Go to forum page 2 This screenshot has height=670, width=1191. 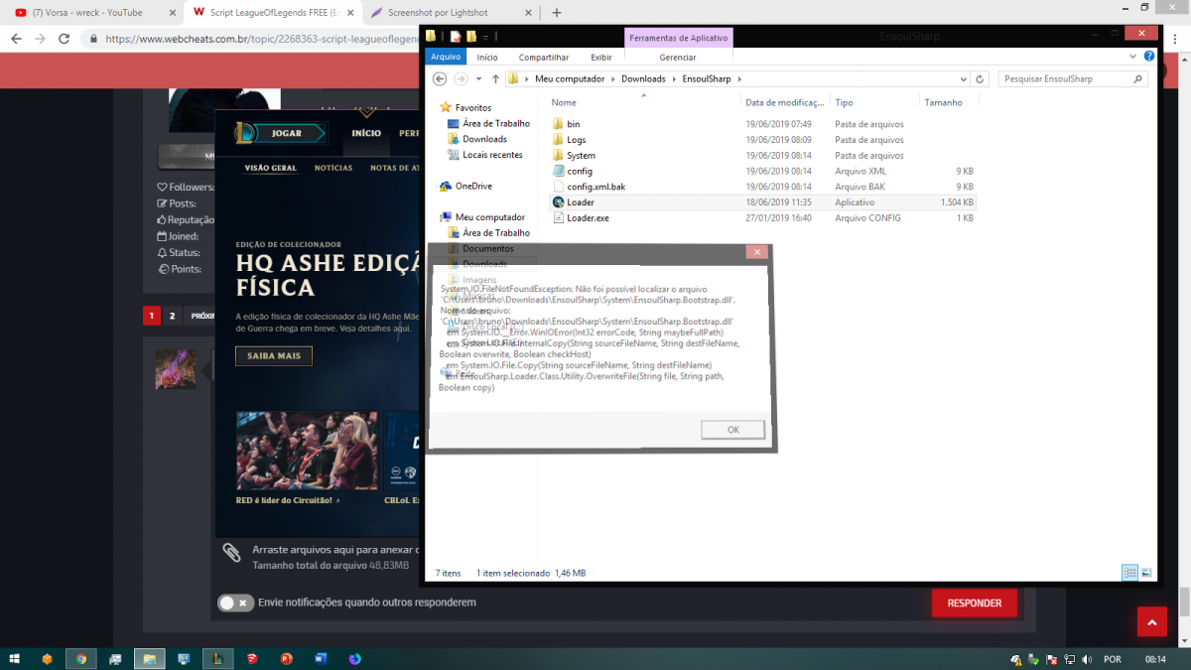click(173, 317)
